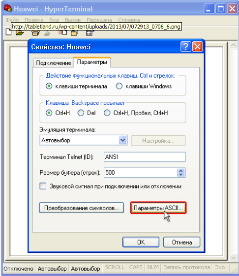Screen dimensions: 239x276
Task: Click the Преобразование символов button
Action: click(x=82, y=208)
